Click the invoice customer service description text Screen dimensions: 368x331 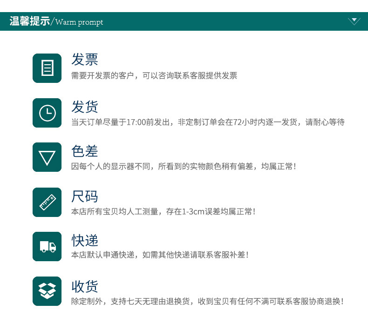click(x=154, y=75)
